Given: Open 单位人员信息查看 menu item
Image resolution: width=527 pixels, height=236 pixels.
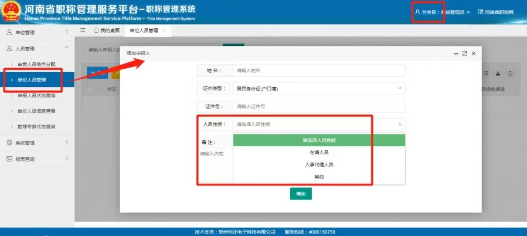Looking at the screenshot, I should coord(36,111).
